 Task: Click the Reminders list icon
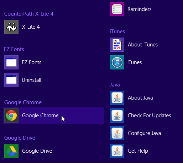[117, 9]
